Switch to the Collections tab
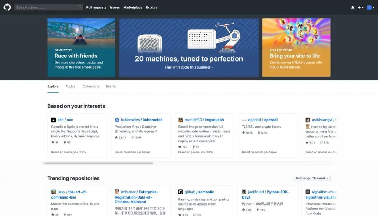 91,86
